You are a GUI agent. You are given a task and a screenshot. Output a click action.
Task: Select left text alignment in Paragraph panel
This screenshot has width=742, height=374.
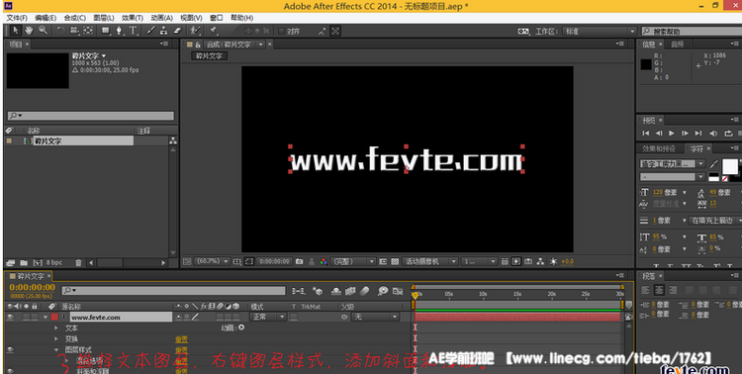(646, 290)
